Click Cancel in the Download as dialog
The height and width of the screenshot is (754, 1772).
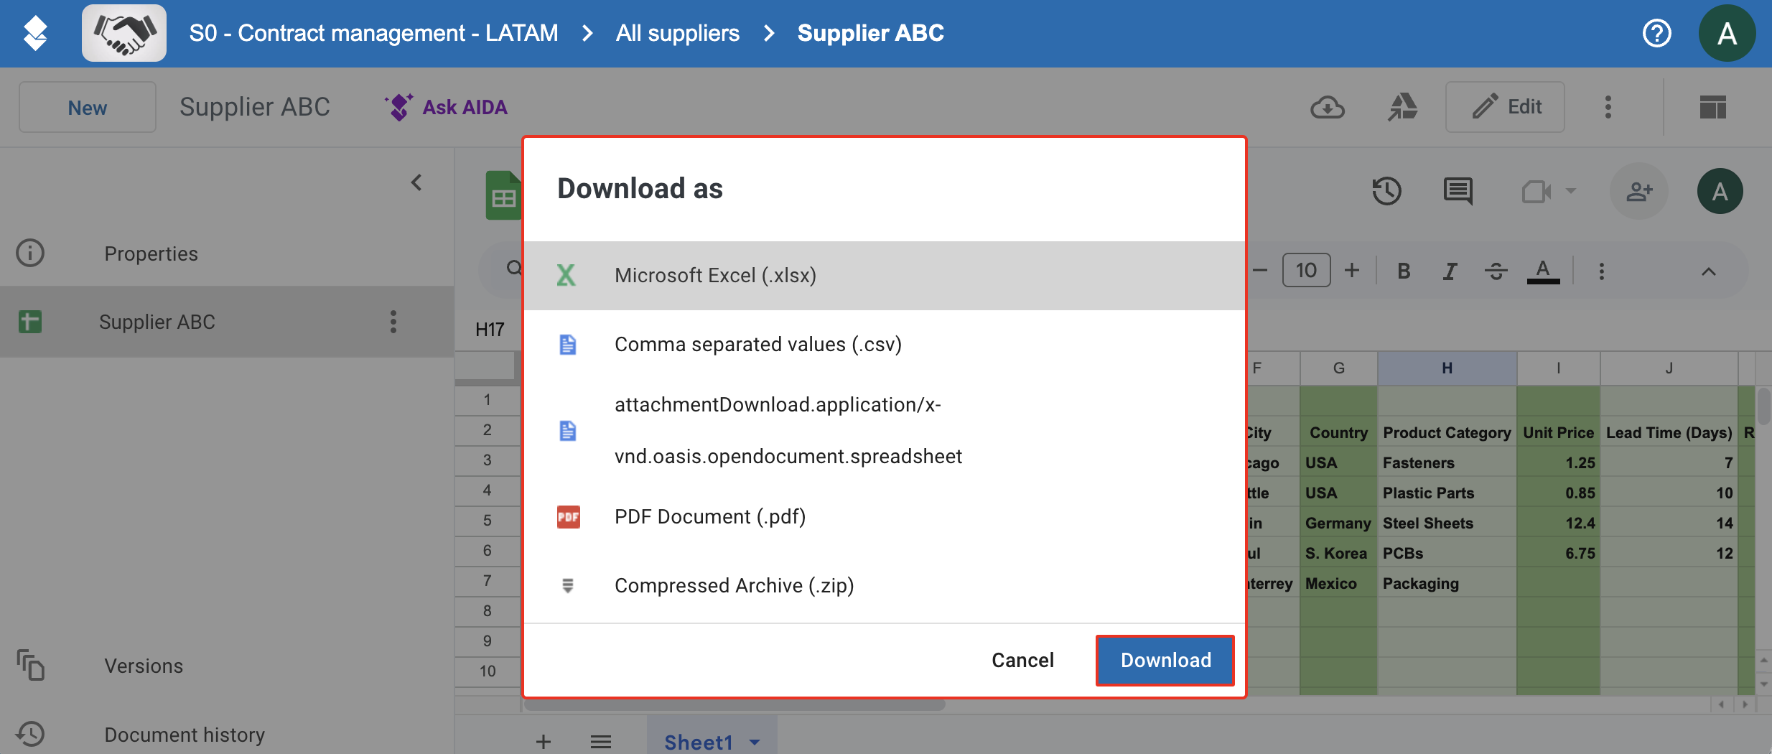pos(1022,660)
